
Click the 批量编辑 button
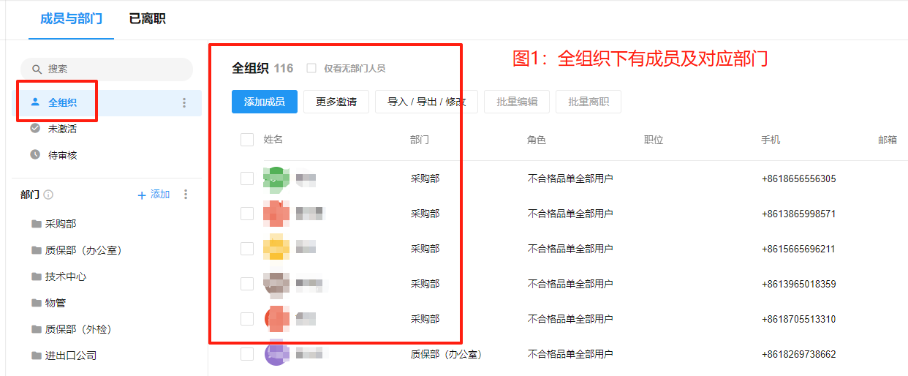click(x=517, y=102)
